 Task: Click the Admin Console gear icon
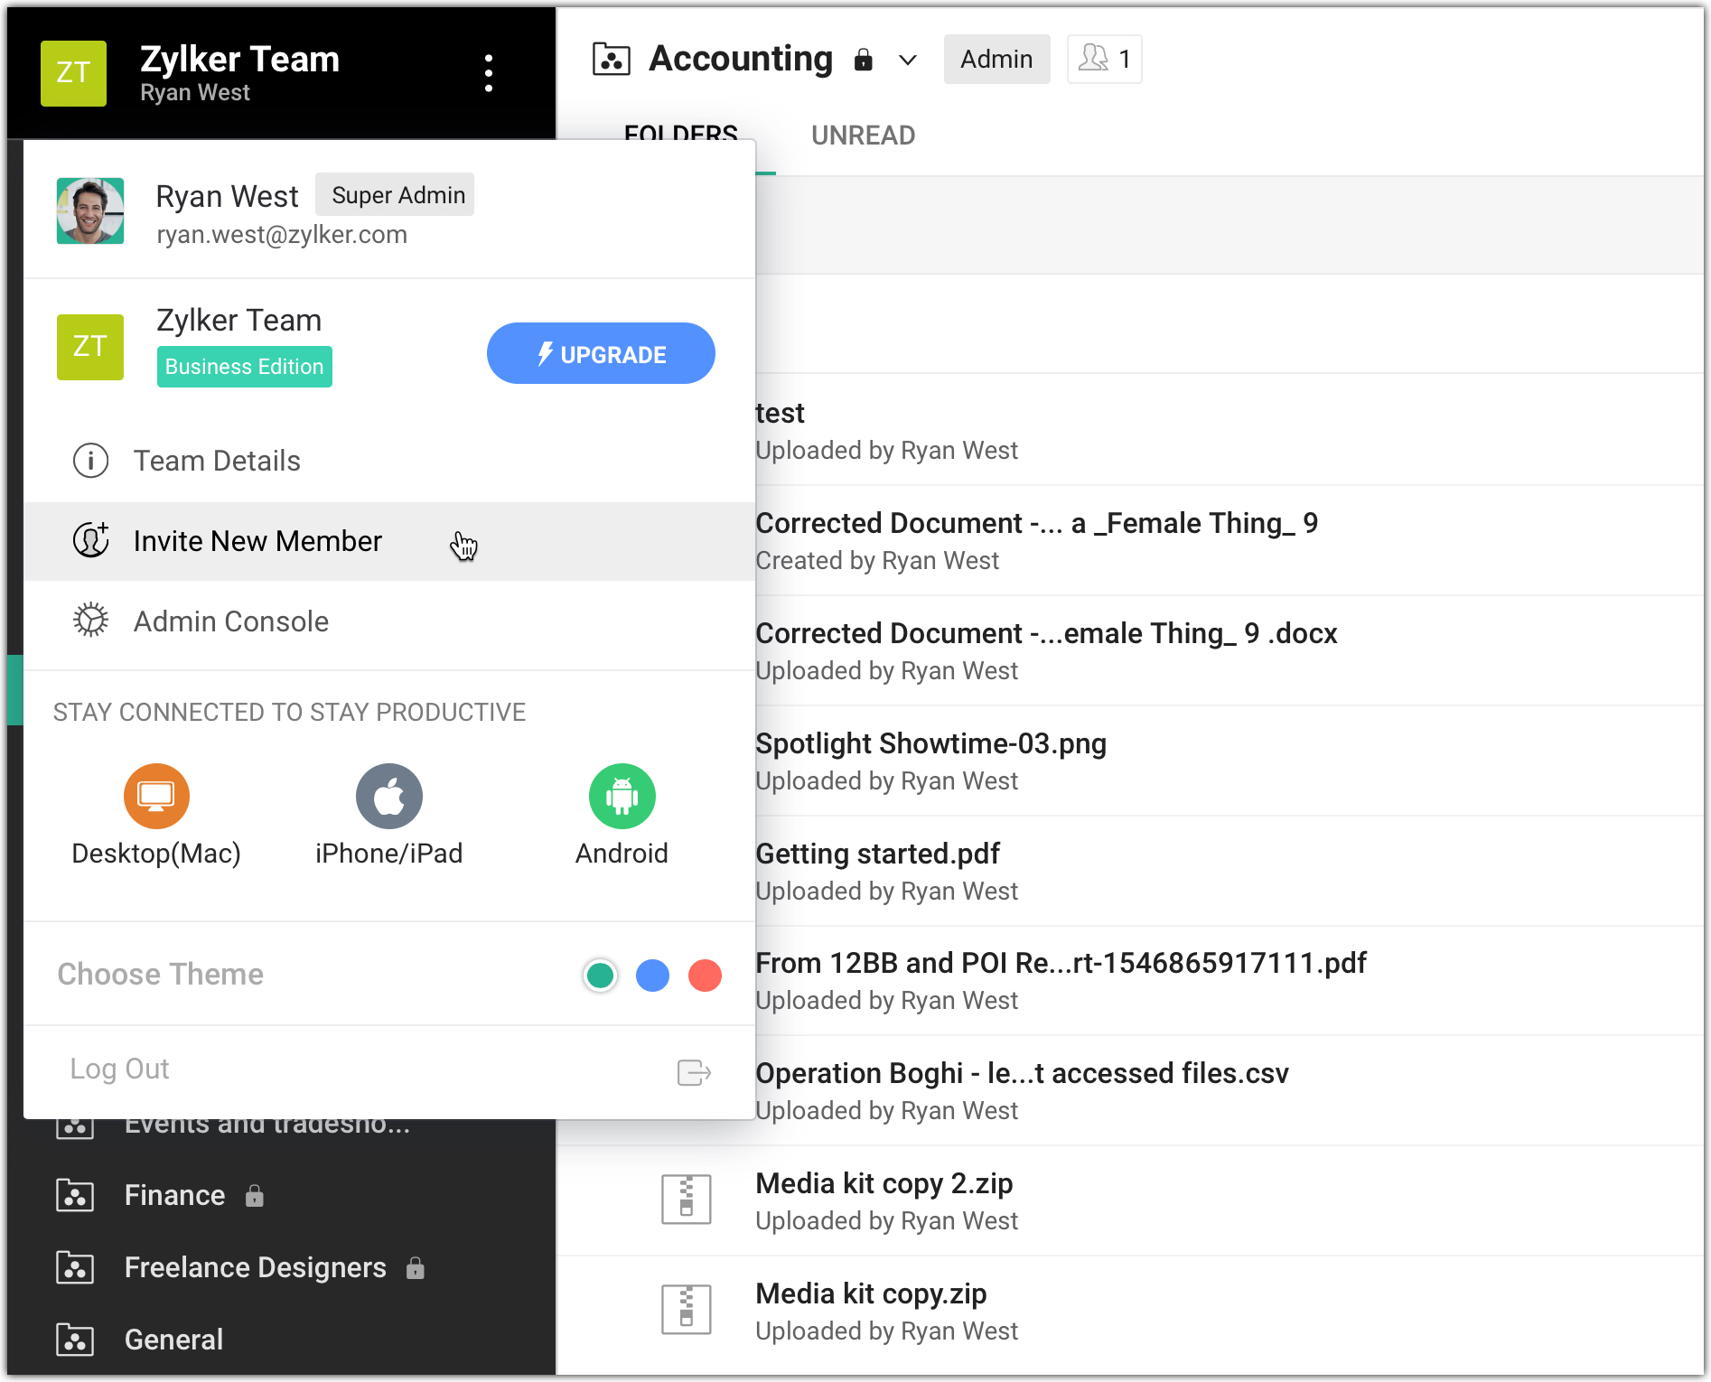click(90, 621)
